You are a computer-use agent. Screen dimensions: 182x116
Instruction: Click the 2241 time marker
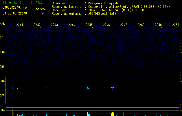click(x=20, y=25)
